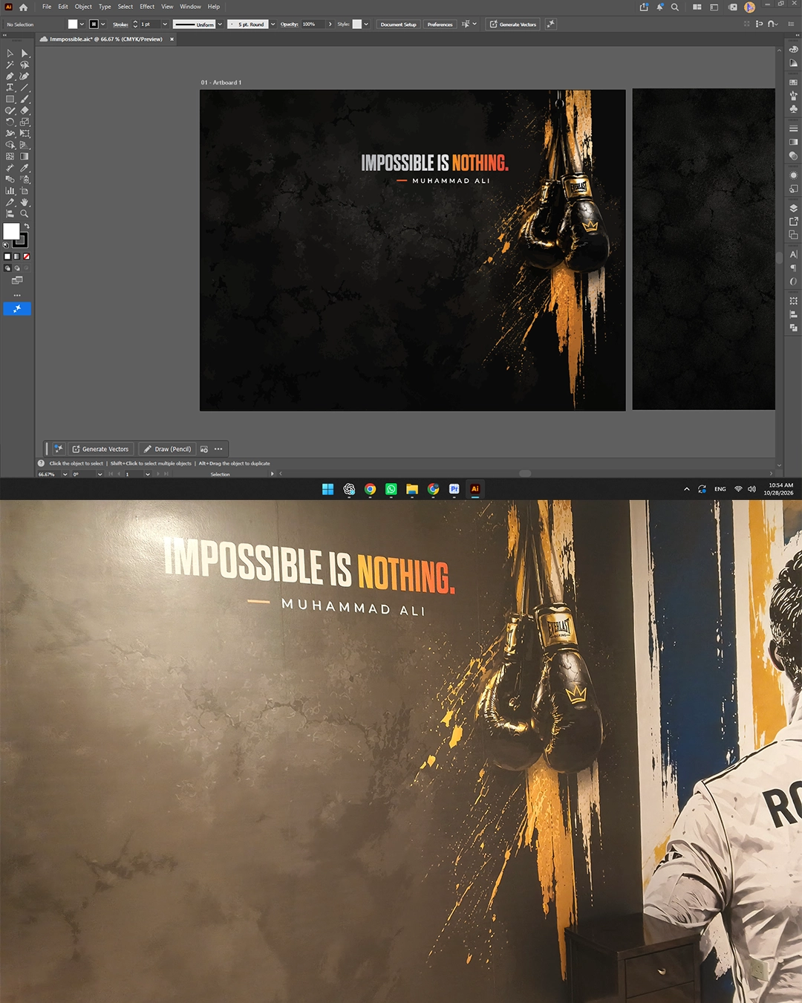Screen dimensions: 802x1003
Task: Open fill color dropdown in control bar
Action: point(82,25)
